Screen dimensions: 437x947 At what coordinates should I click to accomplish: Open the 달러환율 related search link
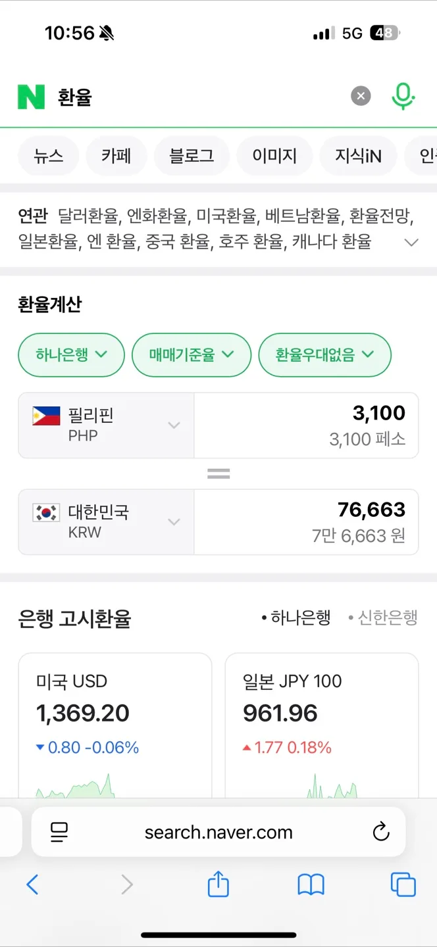click(88, 215)
